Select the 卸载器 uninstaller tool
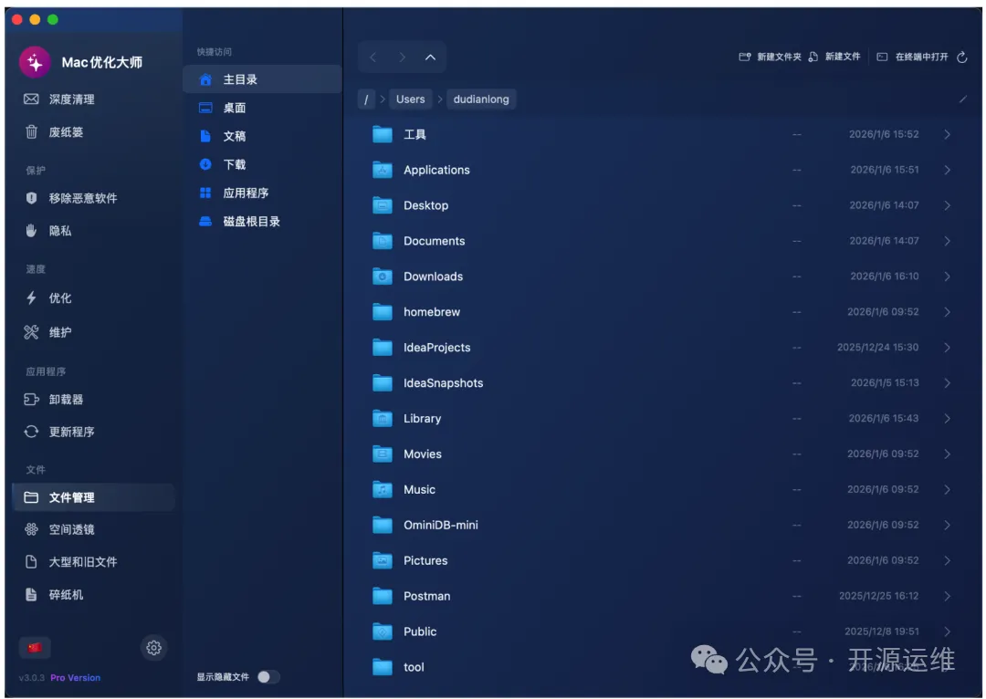Screen dimensions: 986x699 pos(66,400)
